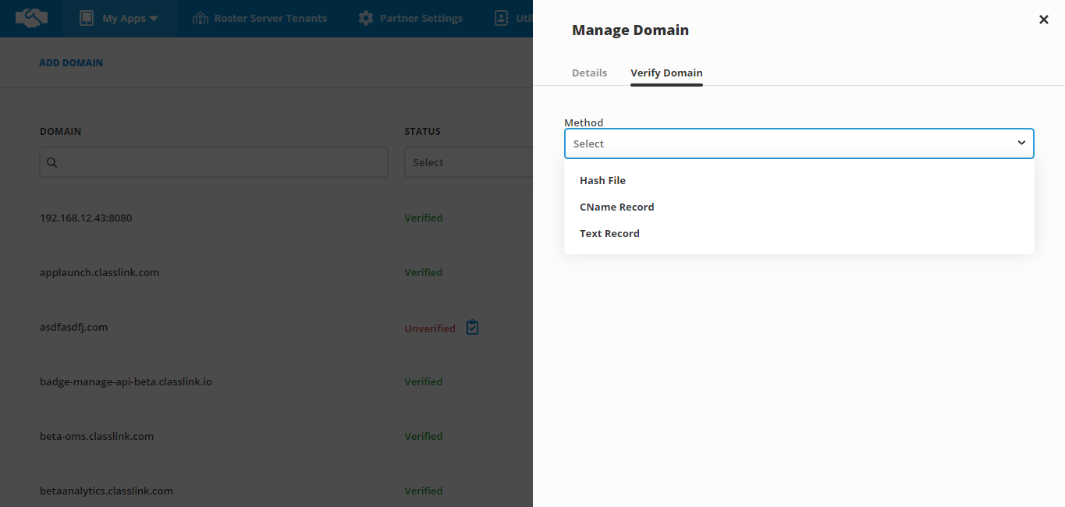Click domain badge-manage-api-beta.classlink.io
This screenshot has width=1065, height=507.
click(126, 381)
